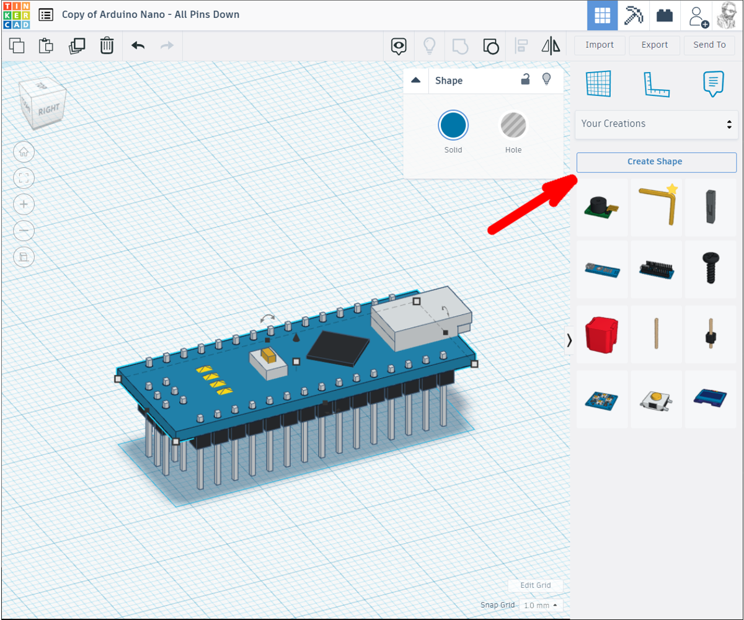744x620 pixels.
Task: Open the design list icon
Action: (x=46, y=15)
